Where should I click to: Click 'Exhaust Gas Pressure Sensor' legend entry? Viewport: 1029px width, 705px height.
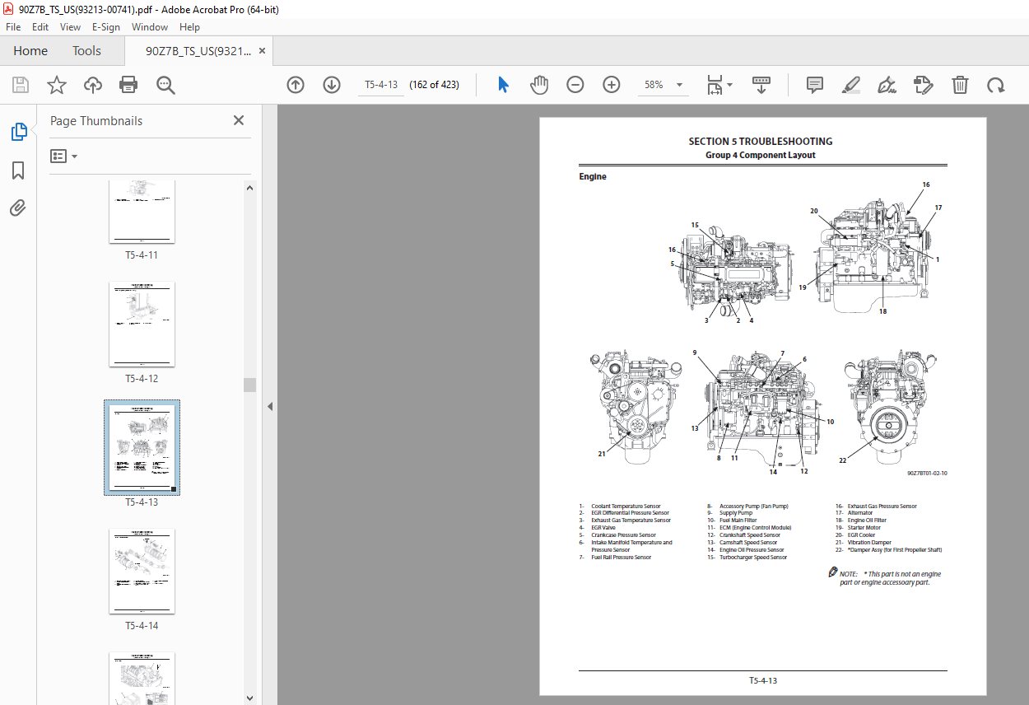[x=882, y=507]
